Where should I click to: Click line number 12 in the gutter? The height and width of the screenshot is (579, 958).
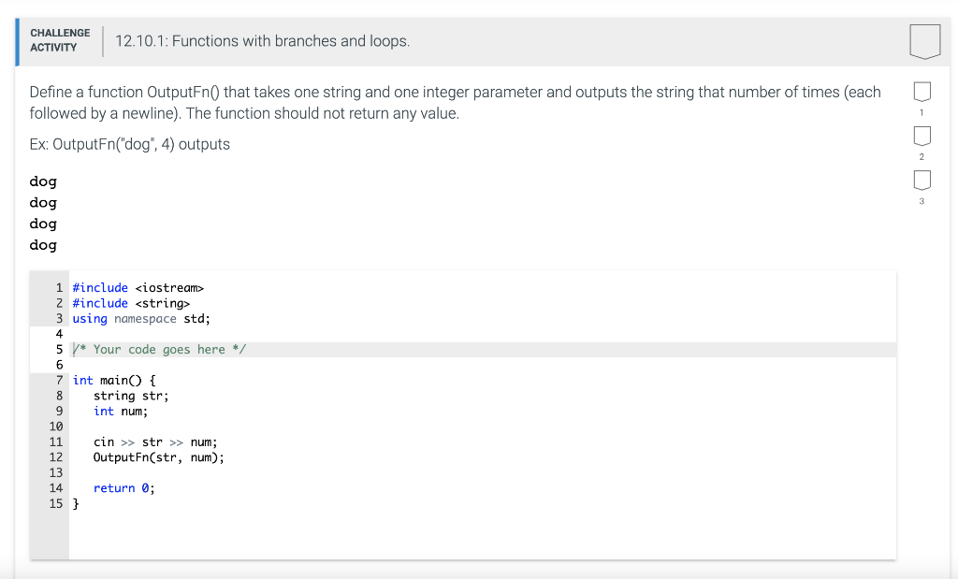click(56, 456)
